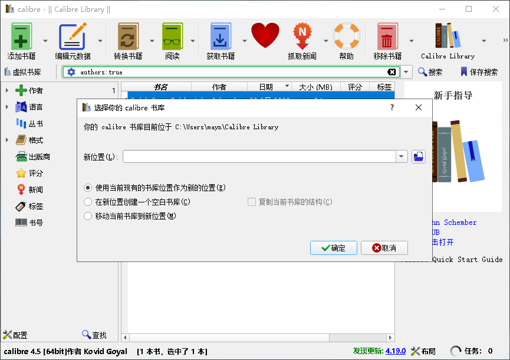Open the 4.19.0 update link

pos(396,351)
